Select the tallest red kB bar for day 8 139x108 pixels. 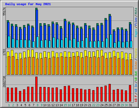point(36,89)
